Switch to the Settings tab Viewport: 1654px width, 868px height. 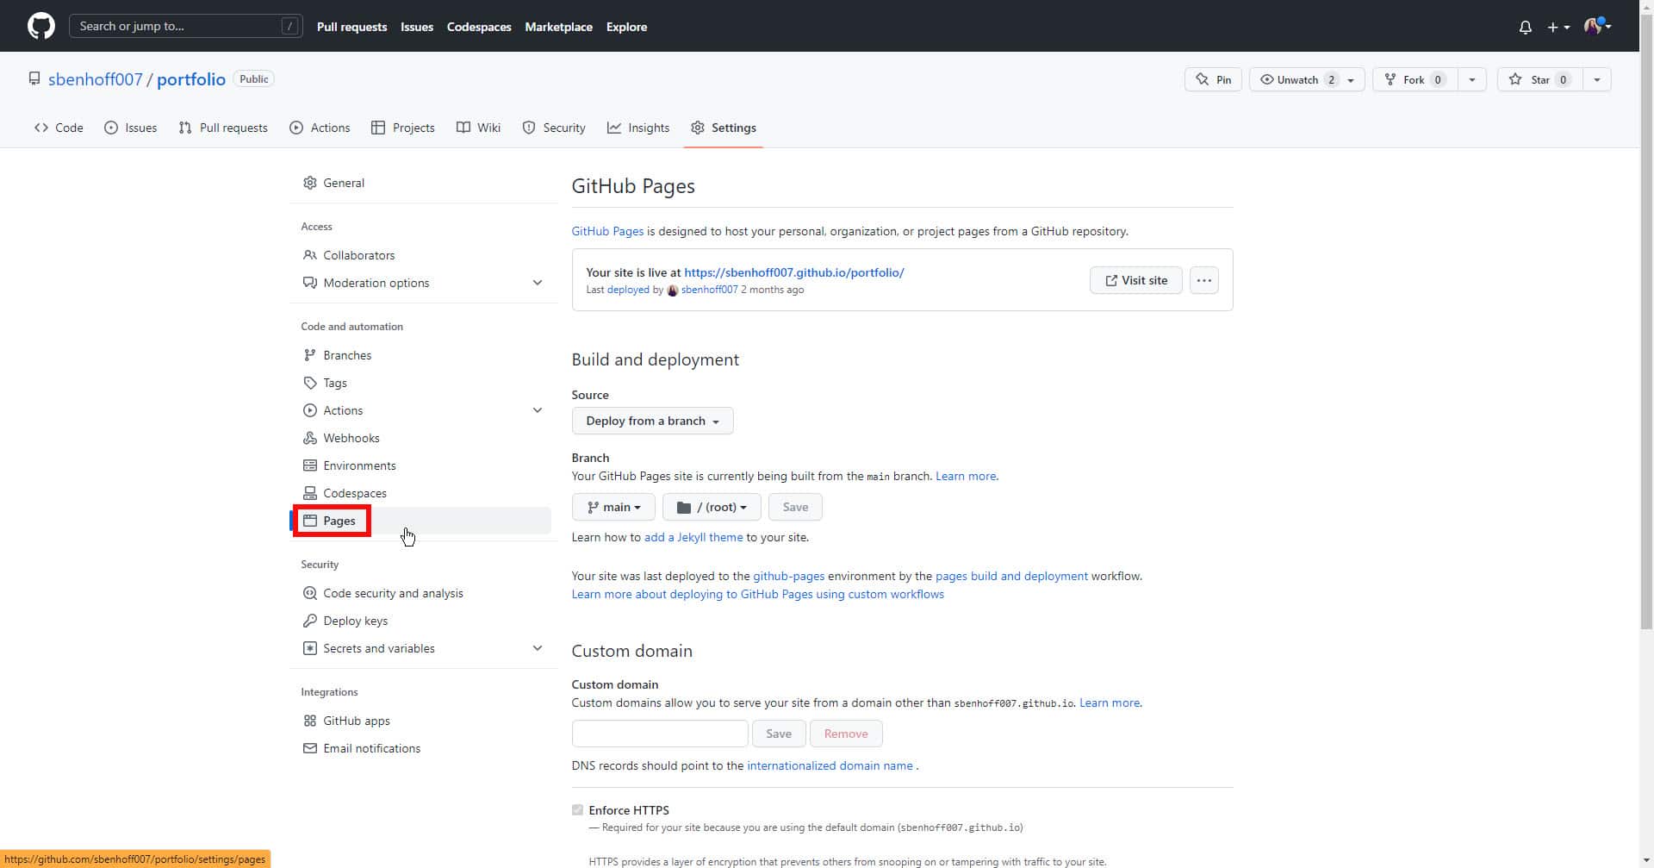724,128
